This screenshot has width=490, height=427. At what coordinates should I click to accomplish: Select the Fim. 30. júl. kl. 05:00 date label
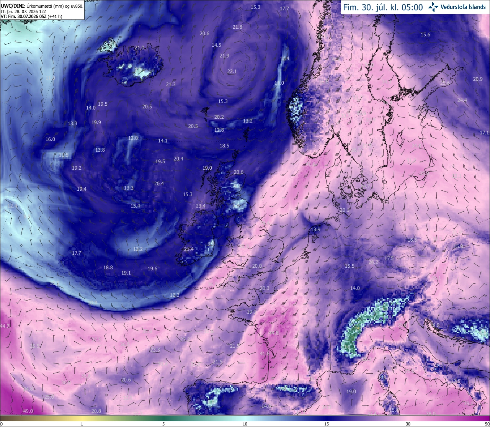383,7
